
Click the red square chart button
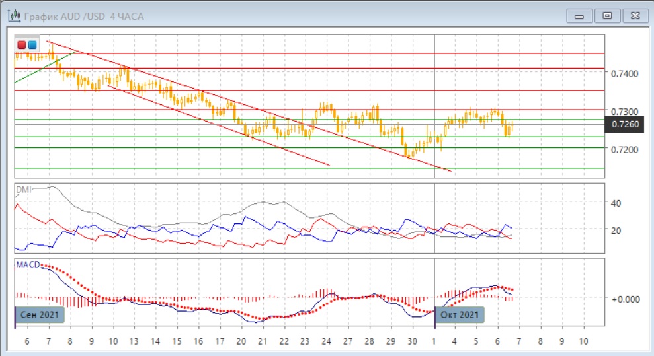[21, 45]
